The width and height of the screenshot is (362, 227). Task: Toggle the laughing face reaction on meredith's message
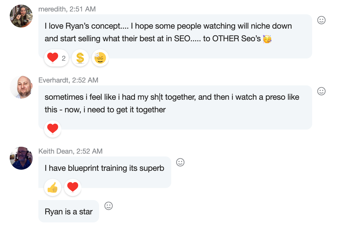(x=100, y=58)
